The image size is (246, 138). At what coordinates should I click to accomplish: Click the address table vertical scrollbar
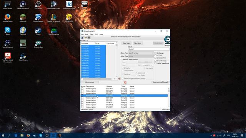(x=169, y=98)
